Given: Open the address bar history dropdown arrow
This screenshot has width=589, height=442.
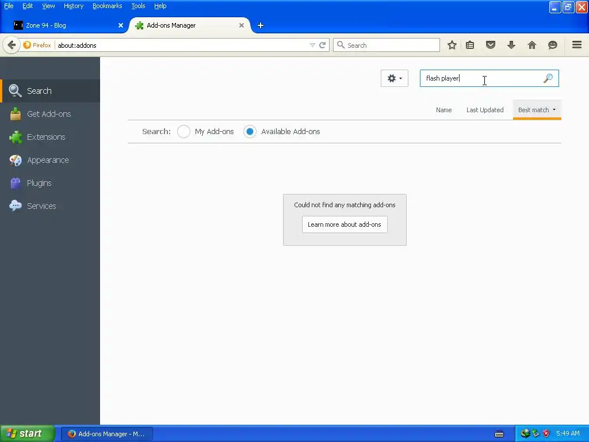Looking at the screenshot, I should 312,45.
